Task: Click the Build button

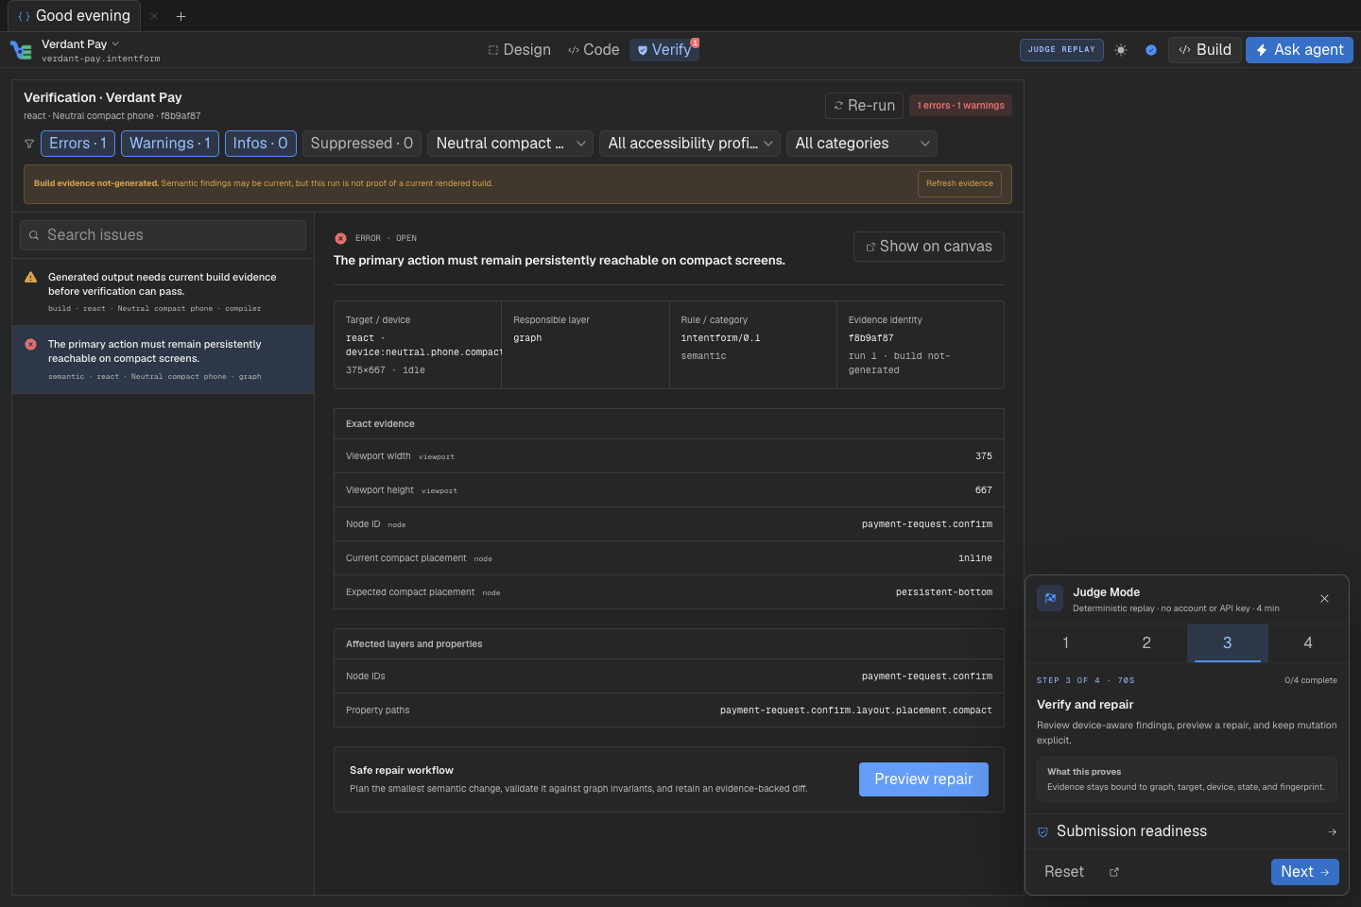Action: 1205,50
